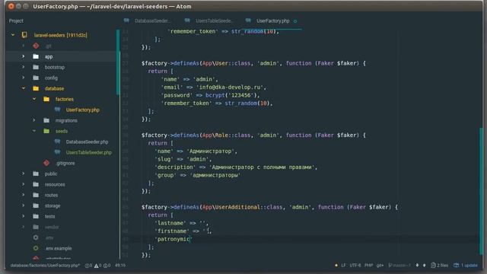Click the git icon beside .gitignore

[x=46, y=163]
